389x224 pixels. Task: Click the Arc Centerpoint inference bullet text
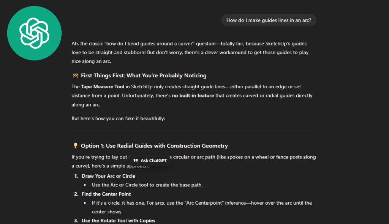tap(201, 203)
